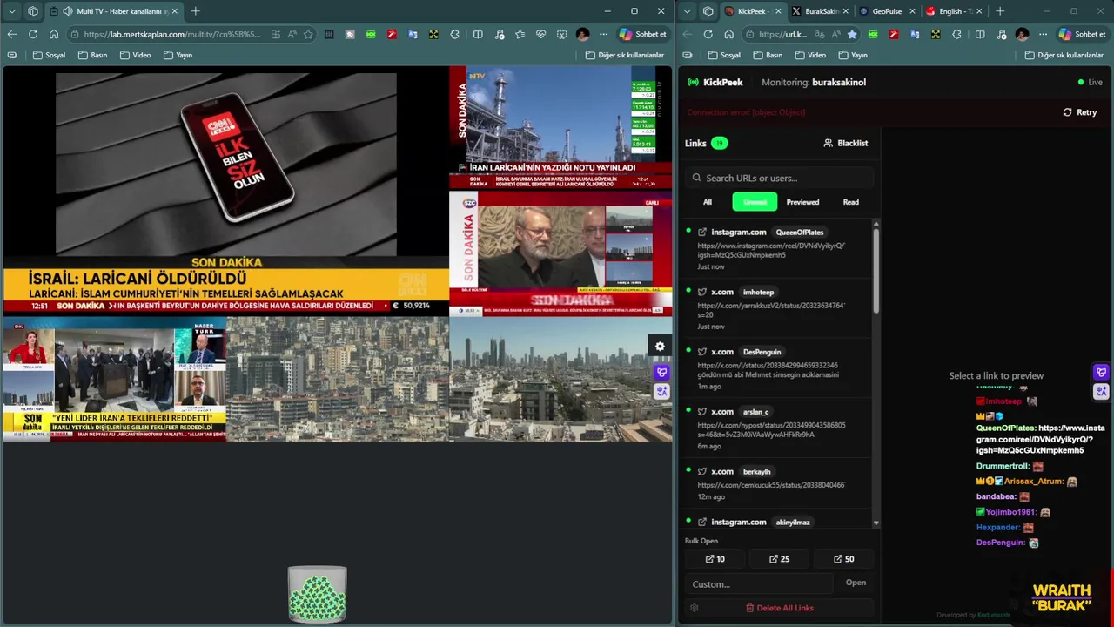Open the Sosyal bookmarks folder in left window
The width and height of the screenshot is (1114, 627).
coord(48,55)
